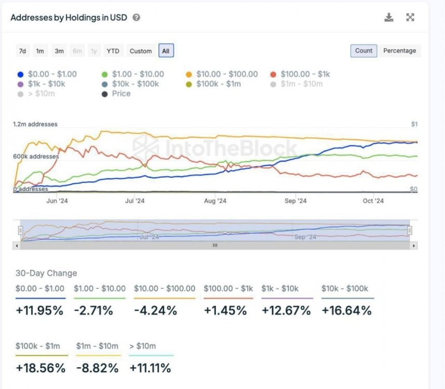This screenshot has height=389, width=445.
Task: Open the Custom date range picker
Action: coord(141,51)
